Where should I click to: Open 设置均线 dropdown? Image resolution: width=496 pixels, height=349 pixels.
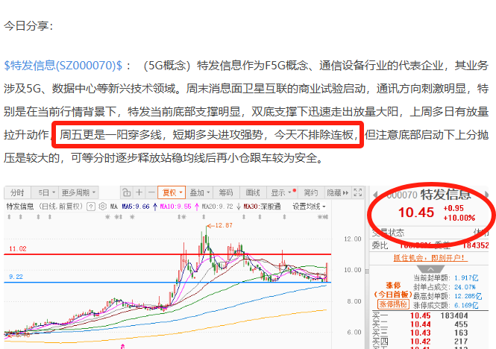click(309, 207)
